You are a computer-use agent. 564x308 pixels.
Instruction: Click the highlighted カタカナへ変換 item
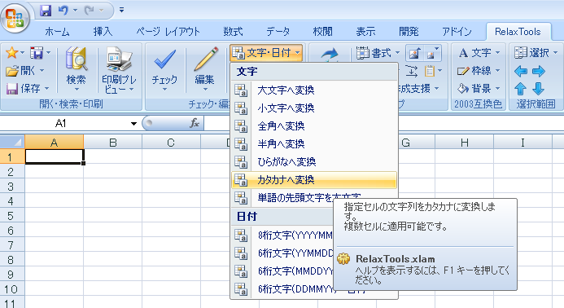point(314,180)
